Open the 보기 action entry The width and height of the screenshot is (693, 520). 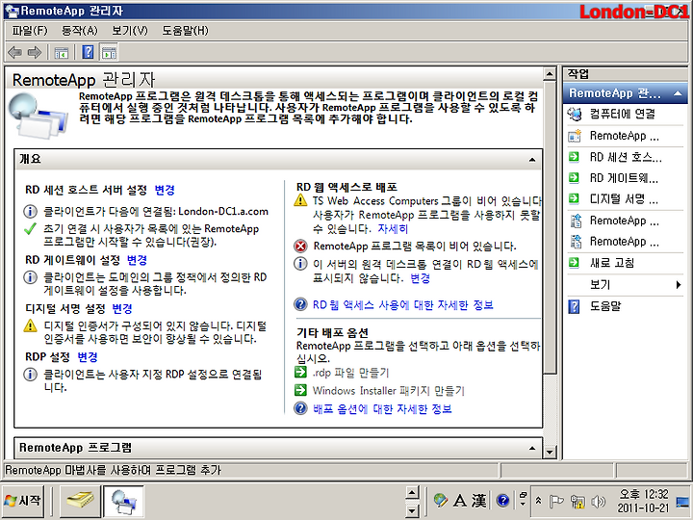601,284
